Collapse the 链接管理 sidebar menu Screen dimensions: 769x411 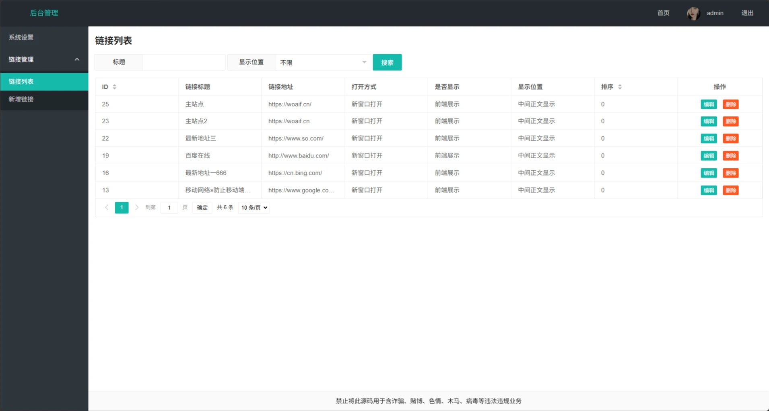coord(44,59)
